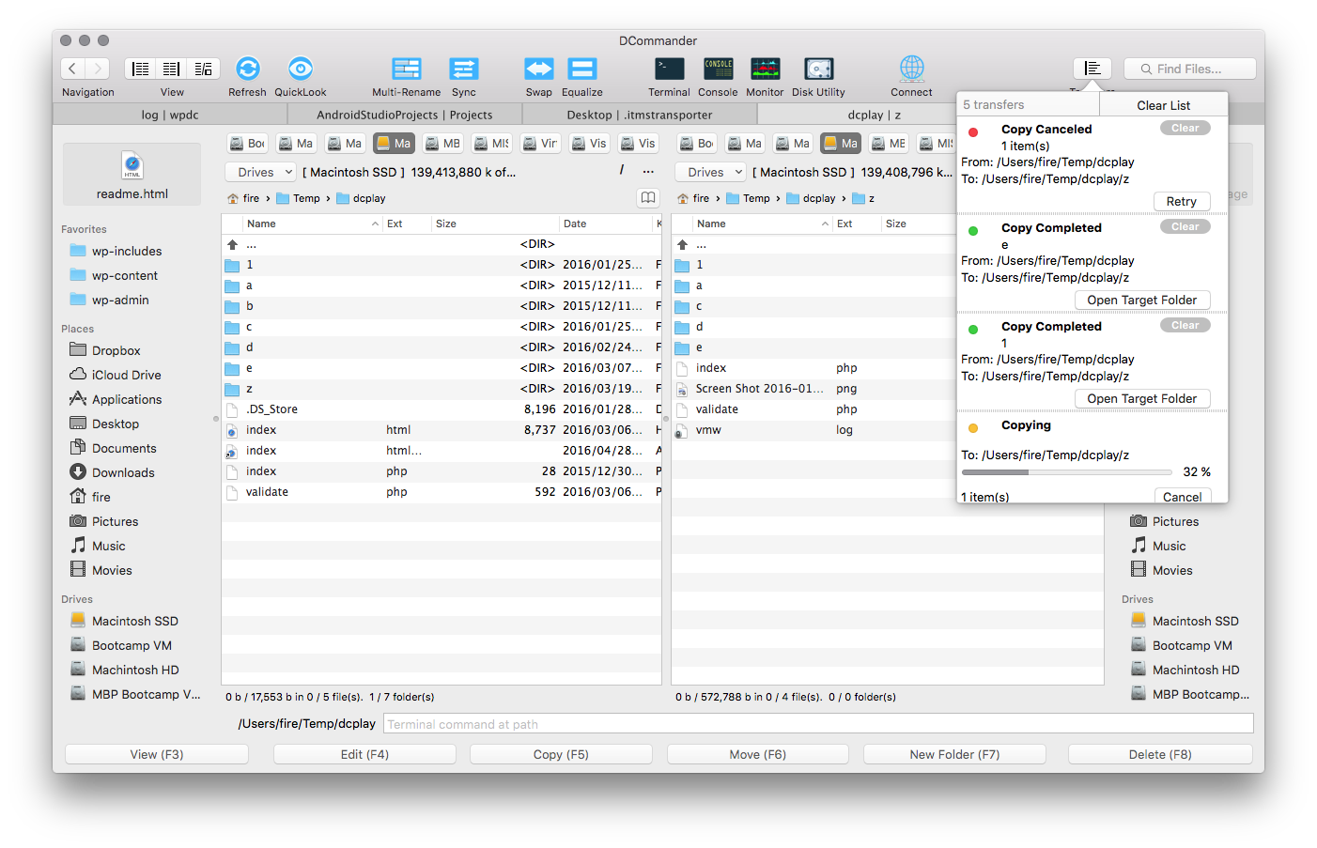Click the readme.html file thumbnail
Image resolution: width=1317 pixels, height=848 pixels.
(x=132, y=174)
